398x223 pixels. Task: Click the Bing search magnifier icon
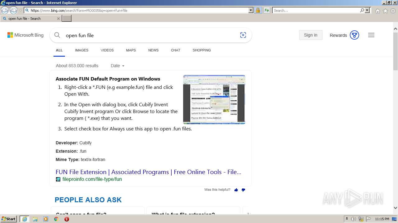point(57,35)
